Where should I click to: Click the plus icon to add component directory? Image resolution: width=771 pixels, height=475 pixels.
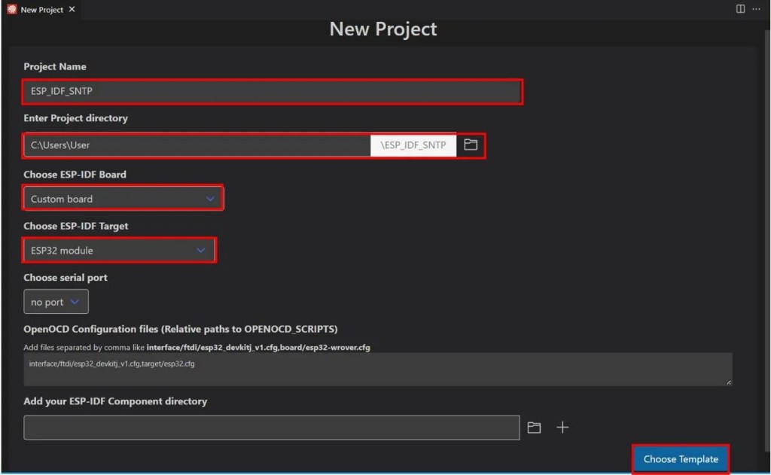(x=562, y=427)
